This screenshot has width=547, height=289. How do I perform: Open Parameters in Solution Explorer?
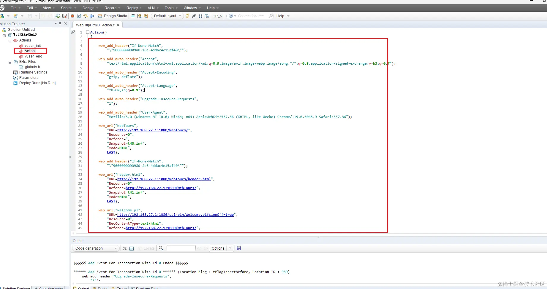click(29, 78)
